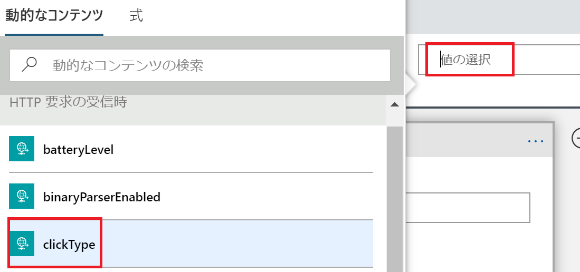Click the magnifier search icon

(x=30, y=65)
